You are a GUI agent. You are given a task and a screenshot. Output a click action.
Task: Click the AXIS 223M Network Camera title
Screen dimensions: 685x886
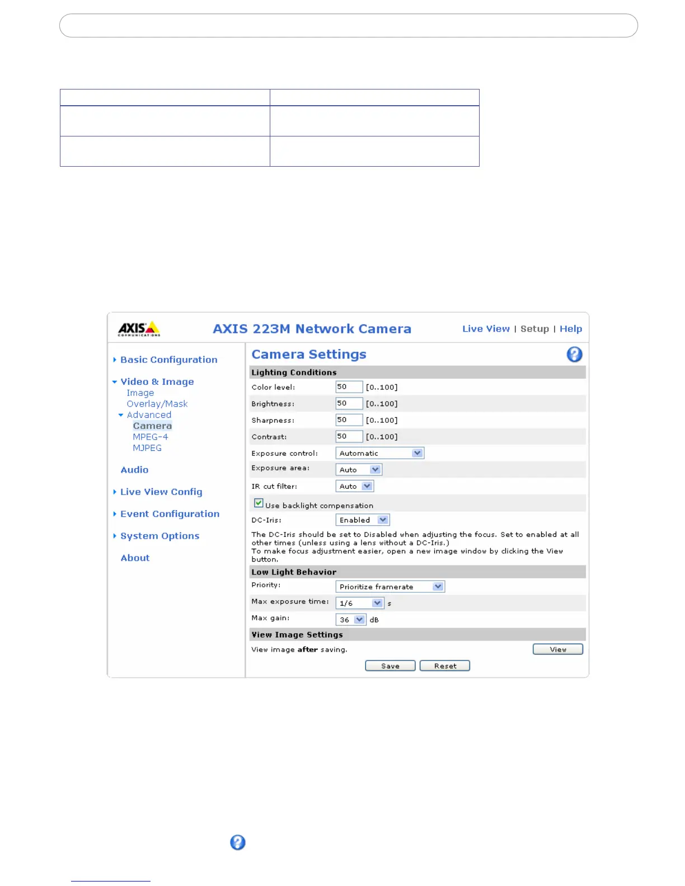coord(312,329)
